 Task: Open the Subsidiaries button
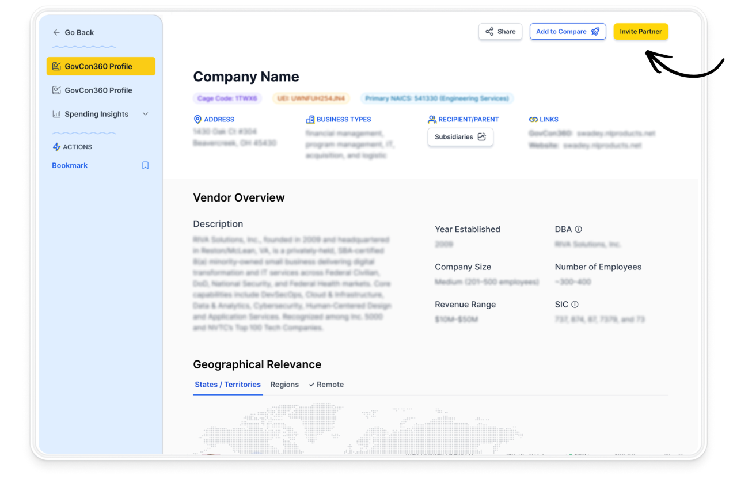click(460, 137)
